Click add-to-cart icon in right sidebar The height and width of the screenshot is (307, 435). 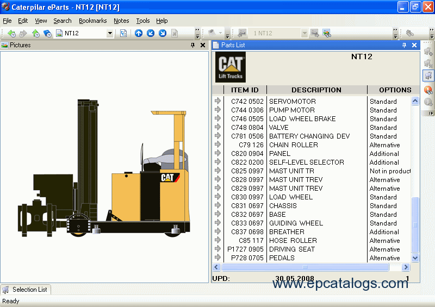click(428, 51)
